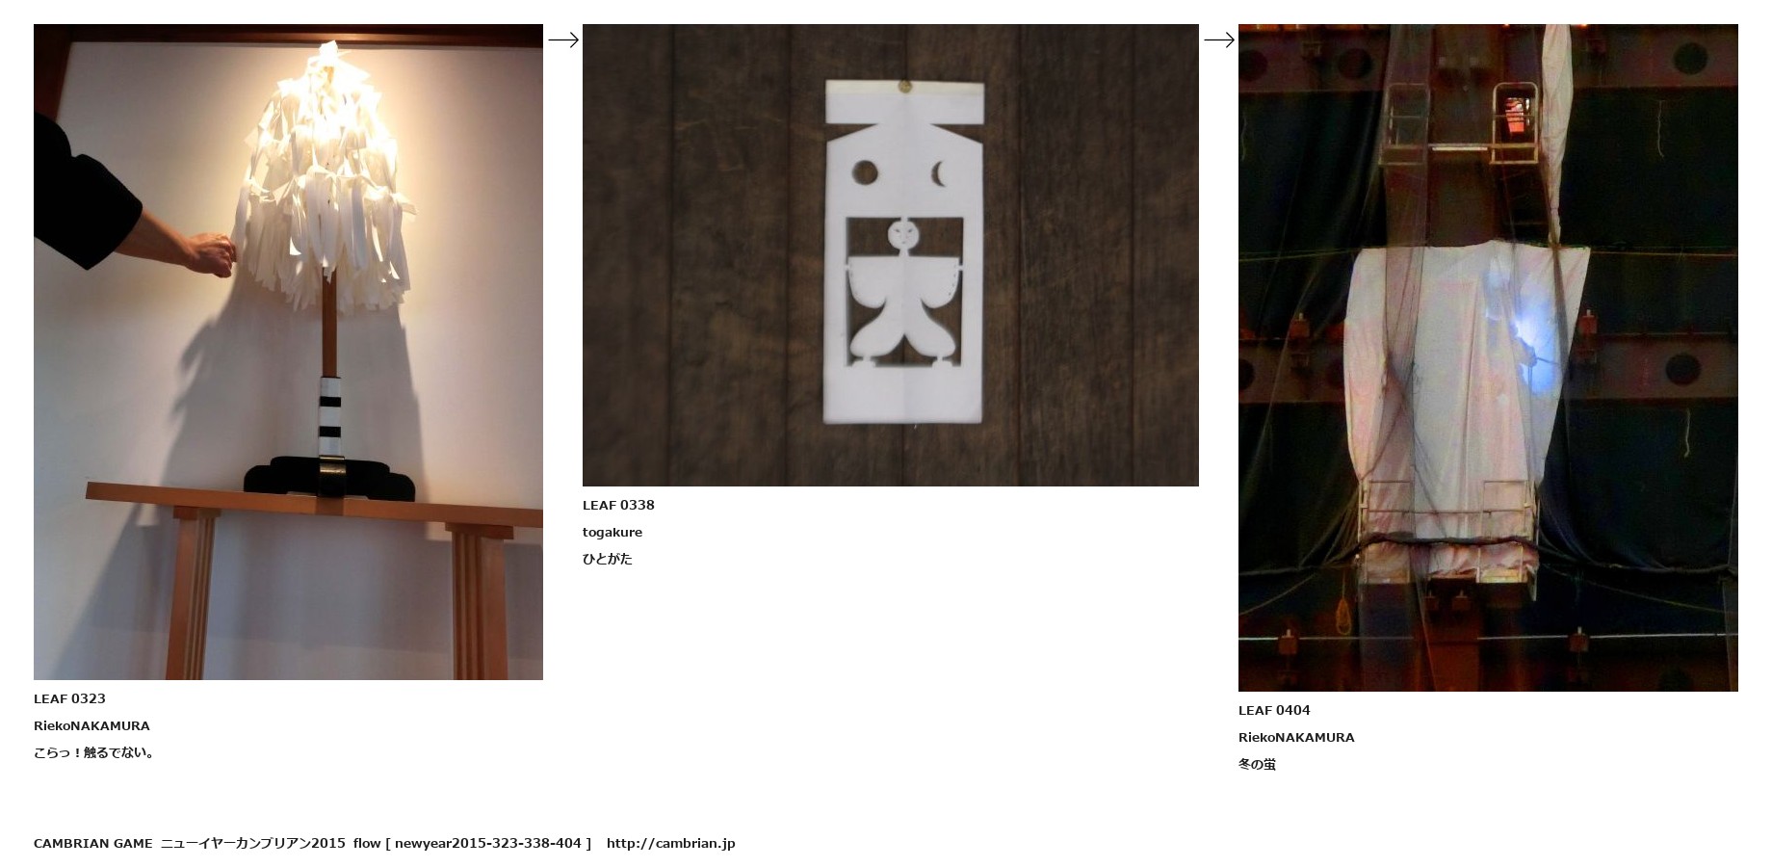The image size is (1772, 867).
Task: Click the arrow between first and second photos
Action: tap(563, 39)
